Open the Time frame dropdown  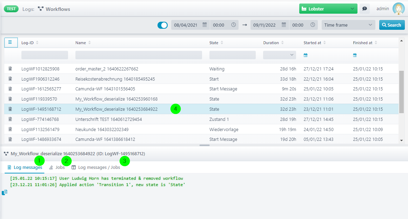point(348,25)
